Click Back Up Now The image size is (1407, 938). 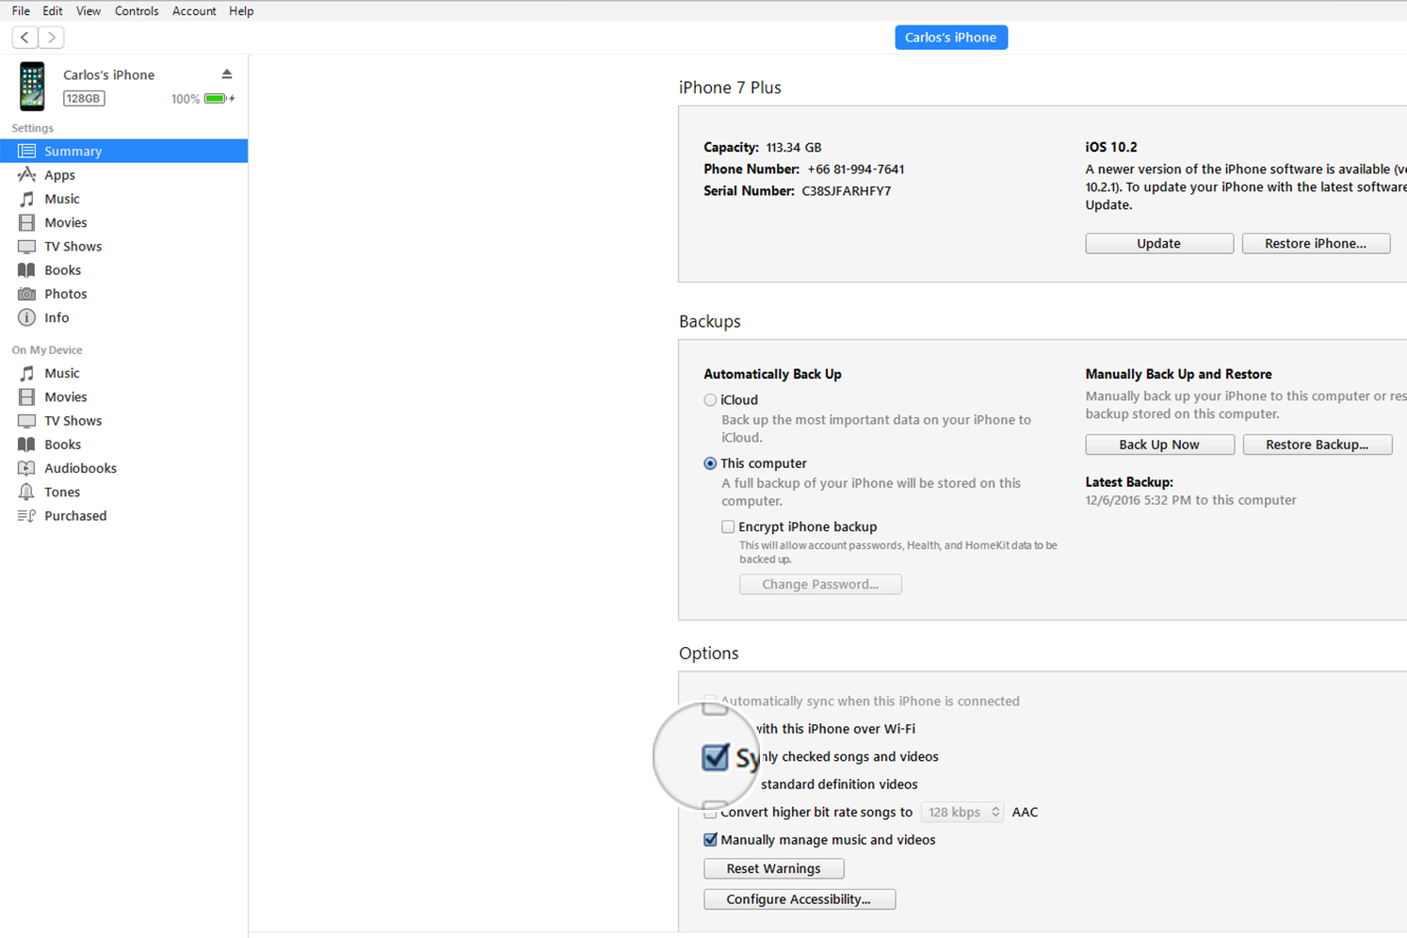[x=1159, y=445]
